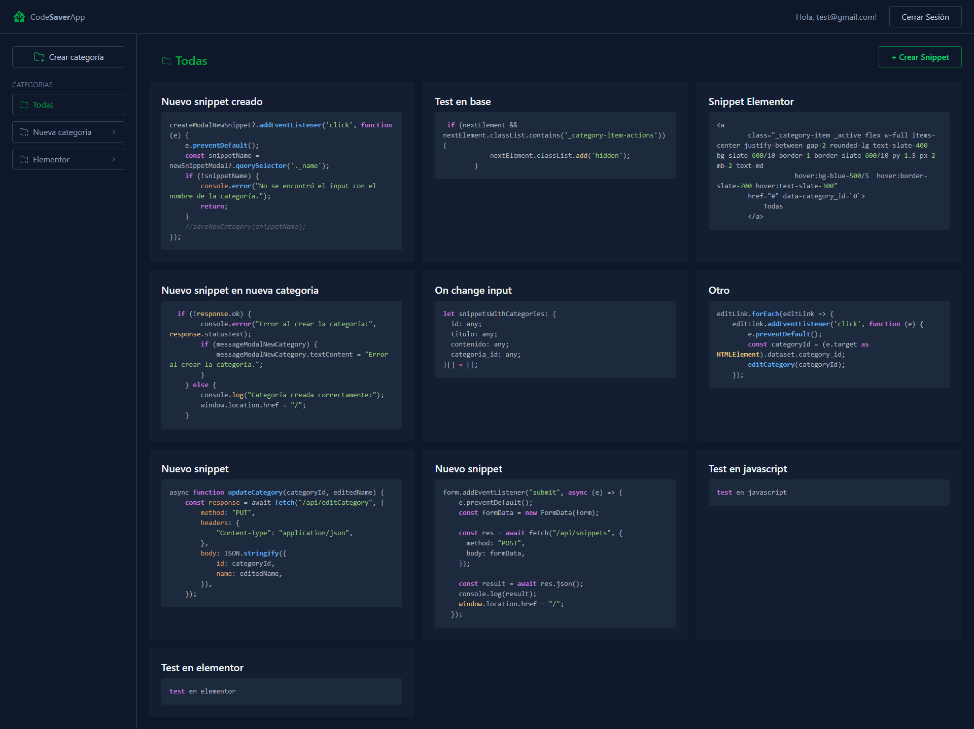Click the createModalNewSnippet code block
Image resolution: width=974 pixels, height=729 pixels.
(282, 181)
